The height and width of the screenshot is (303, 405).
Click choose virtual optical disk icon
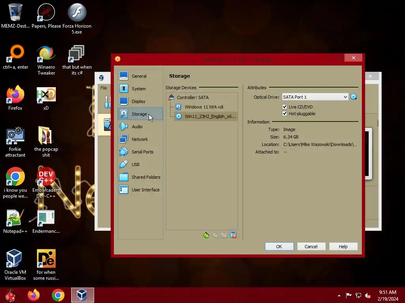point(354,97)
